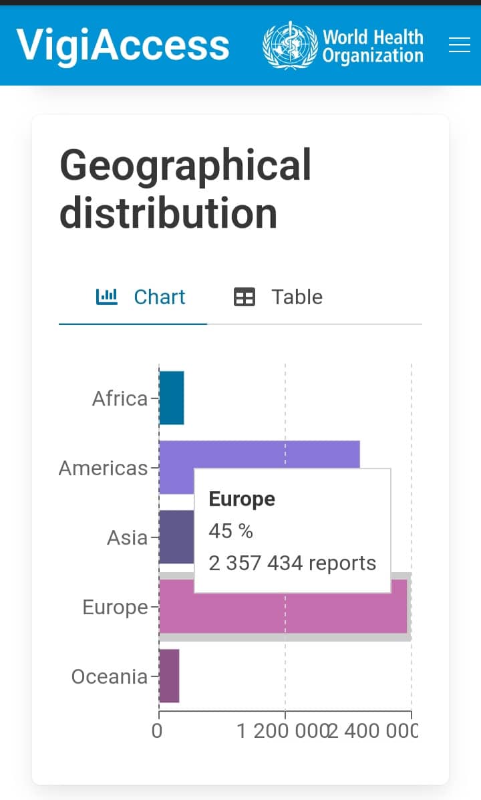The height and width of the screenshot is (800, 481).
Task: Click the Asia axis label
Action: (127, 537)
